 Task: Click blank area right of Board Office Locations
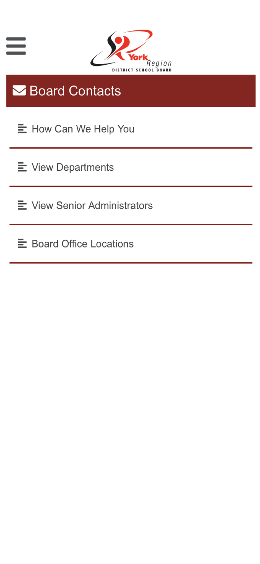click(194, 244)
